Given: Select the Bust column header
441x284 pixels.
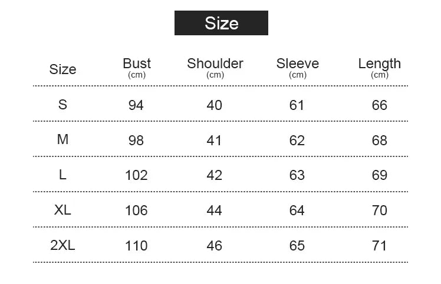Looking at the screenshot, I should 137,64.
